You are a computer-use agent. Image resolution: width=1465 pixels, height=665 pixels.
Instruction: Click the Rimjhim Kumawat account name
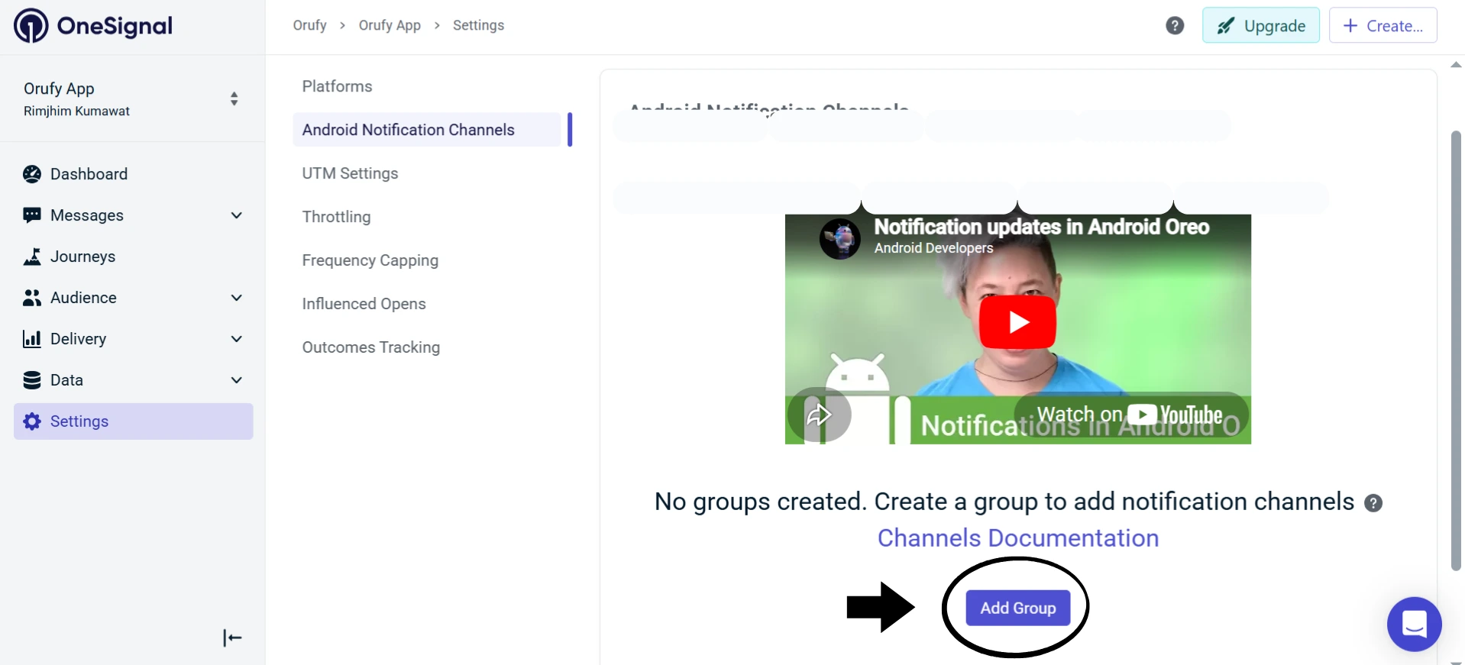(76, 111)
